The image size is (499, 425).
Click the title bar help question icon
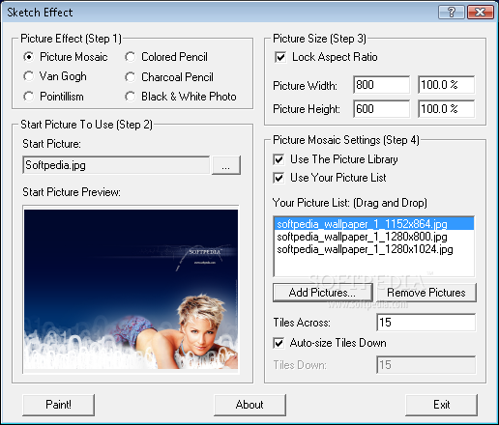coord(452,13)
